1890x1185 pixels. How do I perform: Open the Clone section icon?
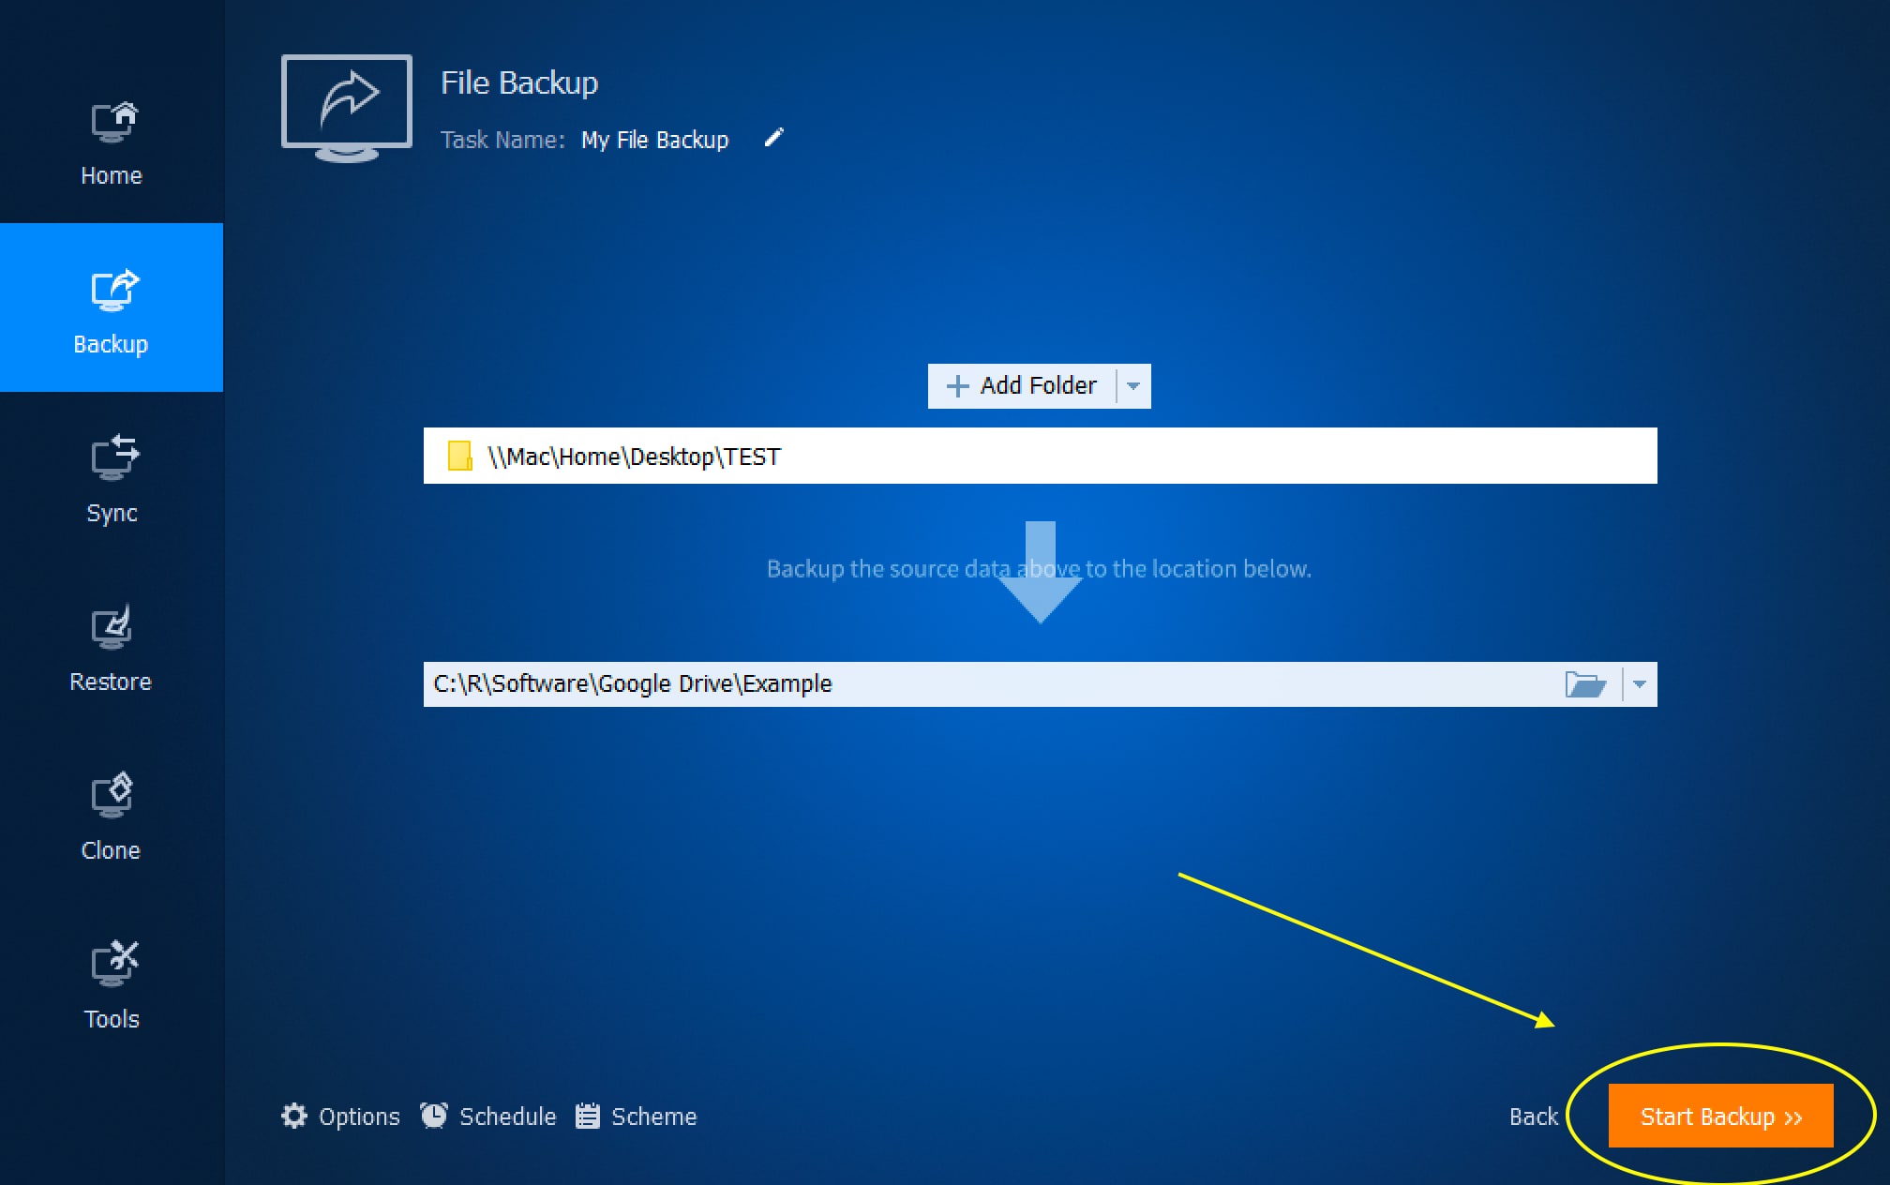[113, 795]
